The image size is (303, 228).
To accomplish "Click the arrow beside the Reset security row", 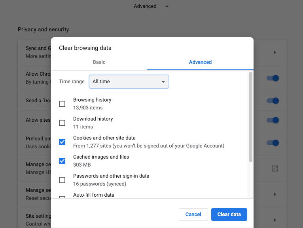I will point(275,194).
